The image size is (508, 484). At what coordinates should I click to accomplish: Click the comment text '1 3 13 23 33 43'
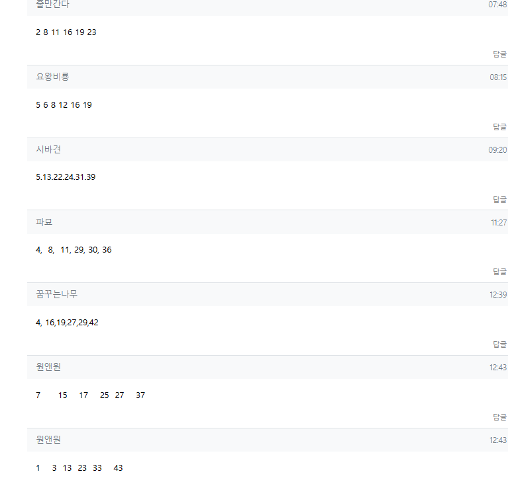(x=79, y=468)
